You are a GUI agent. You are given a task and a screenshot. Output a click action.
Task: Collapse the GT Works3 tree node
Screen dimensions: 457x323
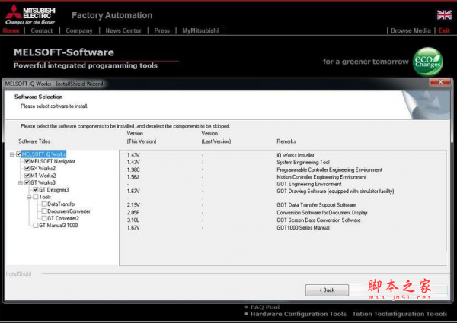click(x=20, y=182)
